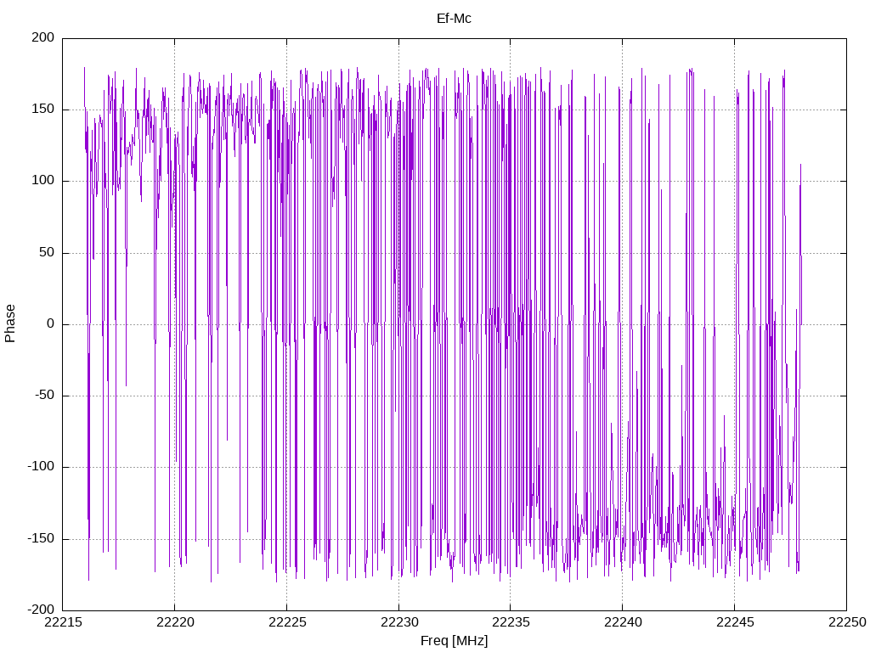The width and height of the screenshot is (870, 652).
Task: Select the y-axis tick value "-100"
Action: coord(41,467)
